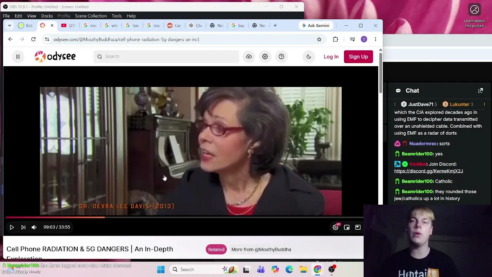The height and width of the screenshot is (277, 492).
Task: Mute the video volume
Action: tap(34, 227)
